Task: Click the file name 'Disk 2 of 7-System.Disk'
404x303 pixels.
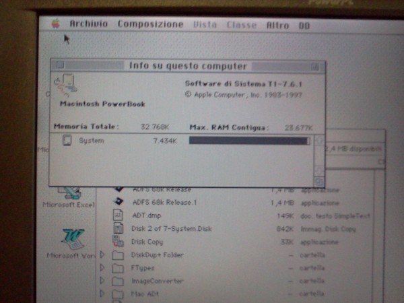Action: (172, 229)
